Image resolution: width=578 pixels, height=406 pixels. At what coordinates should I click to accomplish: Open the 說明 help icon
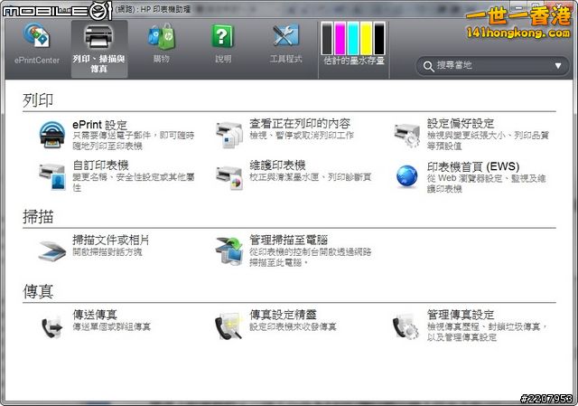pos(222,38)
